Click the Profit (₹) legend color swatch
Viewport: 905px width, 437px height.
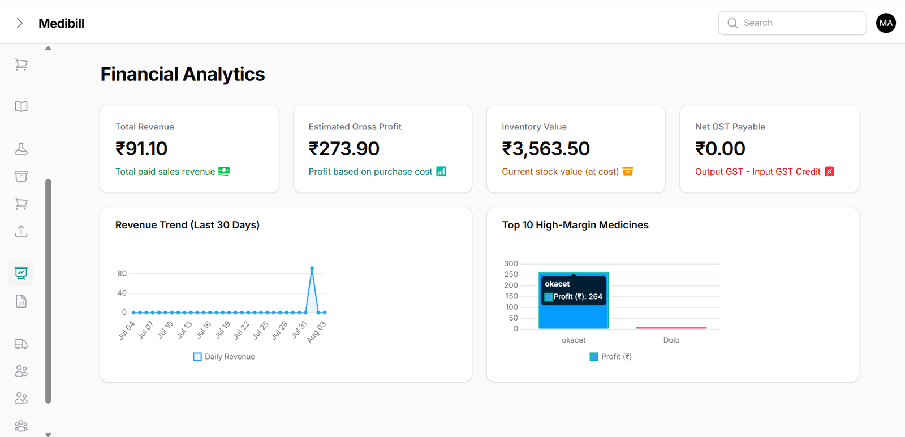594,357
